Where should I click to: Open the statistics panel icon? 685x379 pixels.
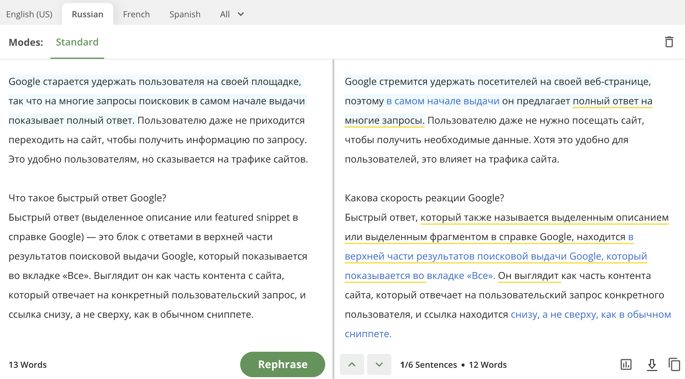coord(625,365)
